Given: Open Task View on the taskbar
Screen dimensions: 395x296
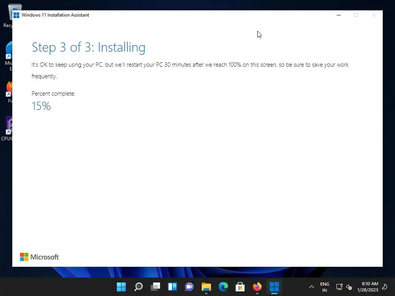Looking at the screenshot, I should [155, 287].
